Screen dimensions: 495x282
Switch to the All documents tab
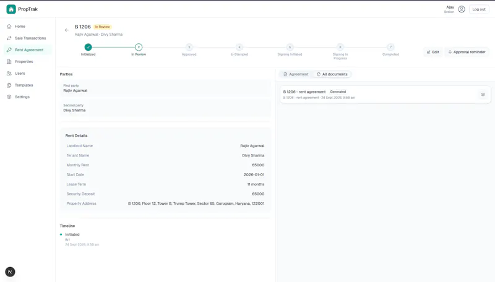(332, 74)
